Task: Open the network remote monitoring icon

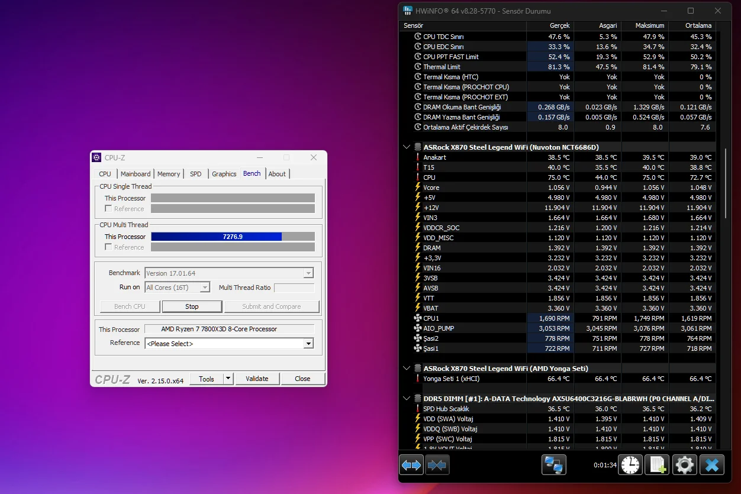Action: (553, 465)
